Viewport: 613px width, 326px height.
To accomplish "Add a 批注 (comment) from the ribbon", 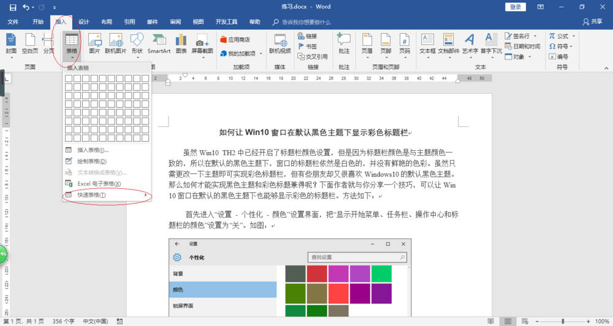I will 344,44.
